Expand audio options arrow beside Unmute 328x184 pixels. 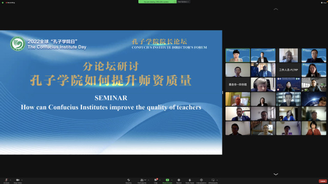click(x=10, y=180)
